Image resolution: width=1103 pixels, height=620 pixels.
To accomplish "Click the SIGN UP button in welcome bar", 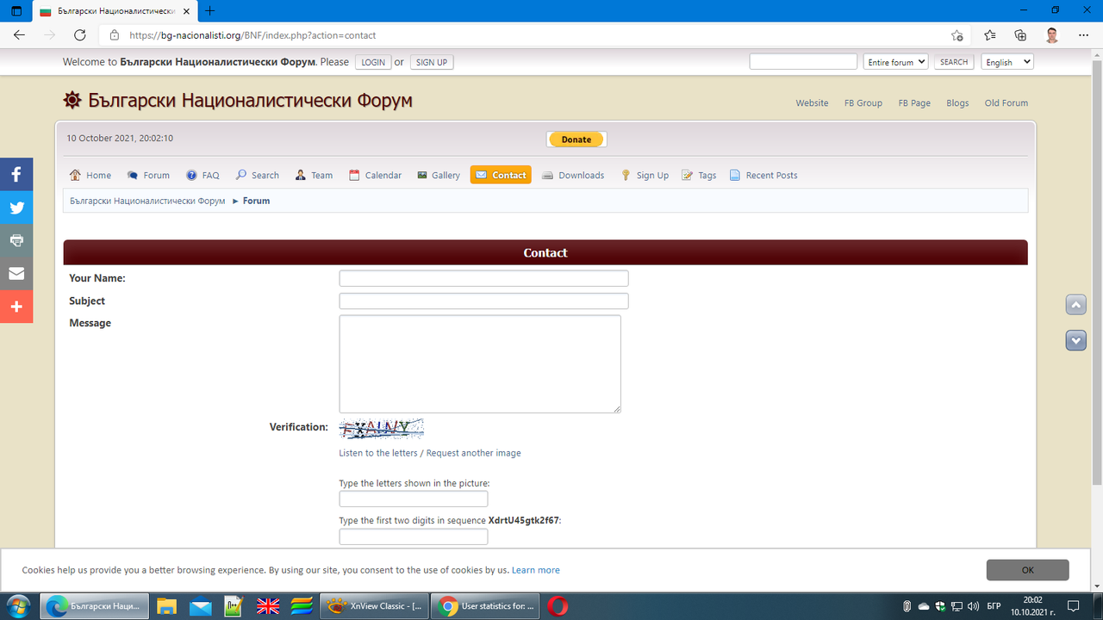I will (431, 62).
